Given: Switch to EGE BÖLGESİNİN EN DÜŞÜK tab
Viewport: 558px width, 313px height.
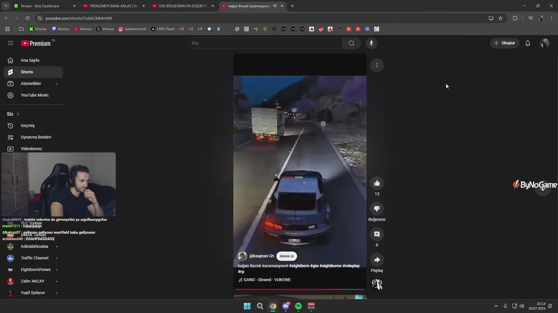Looking at the screenshot, I should pyautogui.click(x=183, y=6).
